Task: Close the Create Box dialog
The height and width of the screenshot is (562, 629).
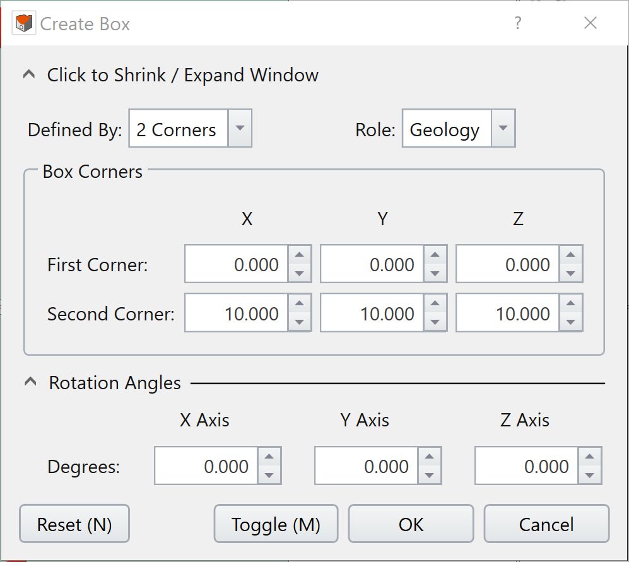Action: [x=591, y=23]
